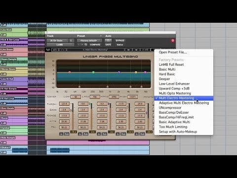Click the BYPASS button in plugin header
The image size is (237, 178).
(120, 41)
